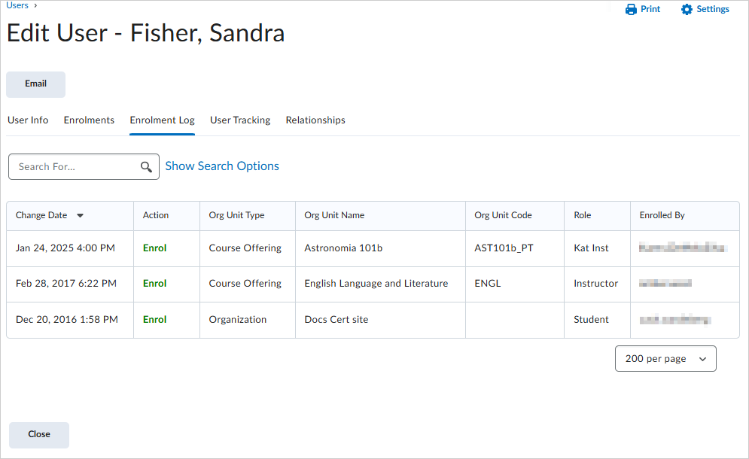Click the Role column header

[583, 215]
